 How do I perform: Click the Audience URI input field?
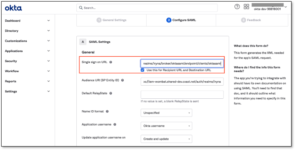pyautogui.click(x=182, y=82)
